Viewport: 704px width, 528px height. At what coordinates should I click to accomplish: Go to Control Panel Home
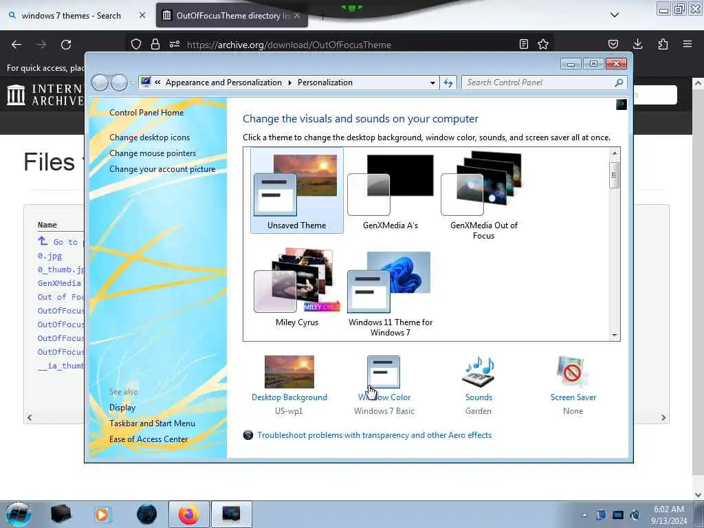(146, 113)
